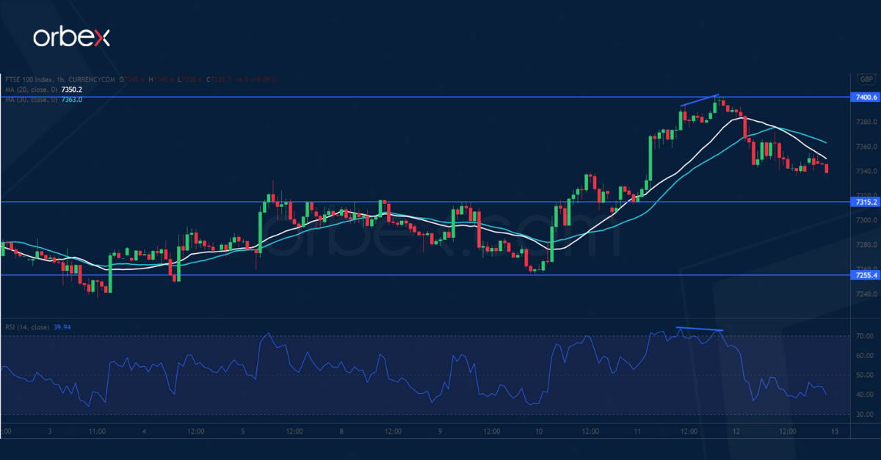Image resolution: width=881 pixels, height=460 pixels.
Task: Click the 7400.6 price level label
Action: [866, 97]
